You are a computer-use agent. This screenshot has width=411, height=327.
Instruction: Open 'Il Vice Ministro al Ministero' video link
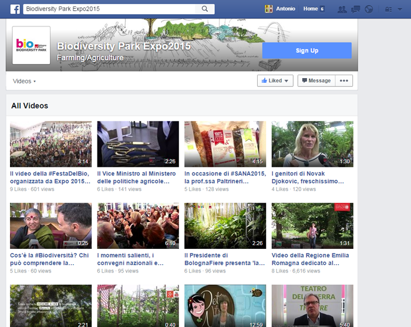[136, 177]
